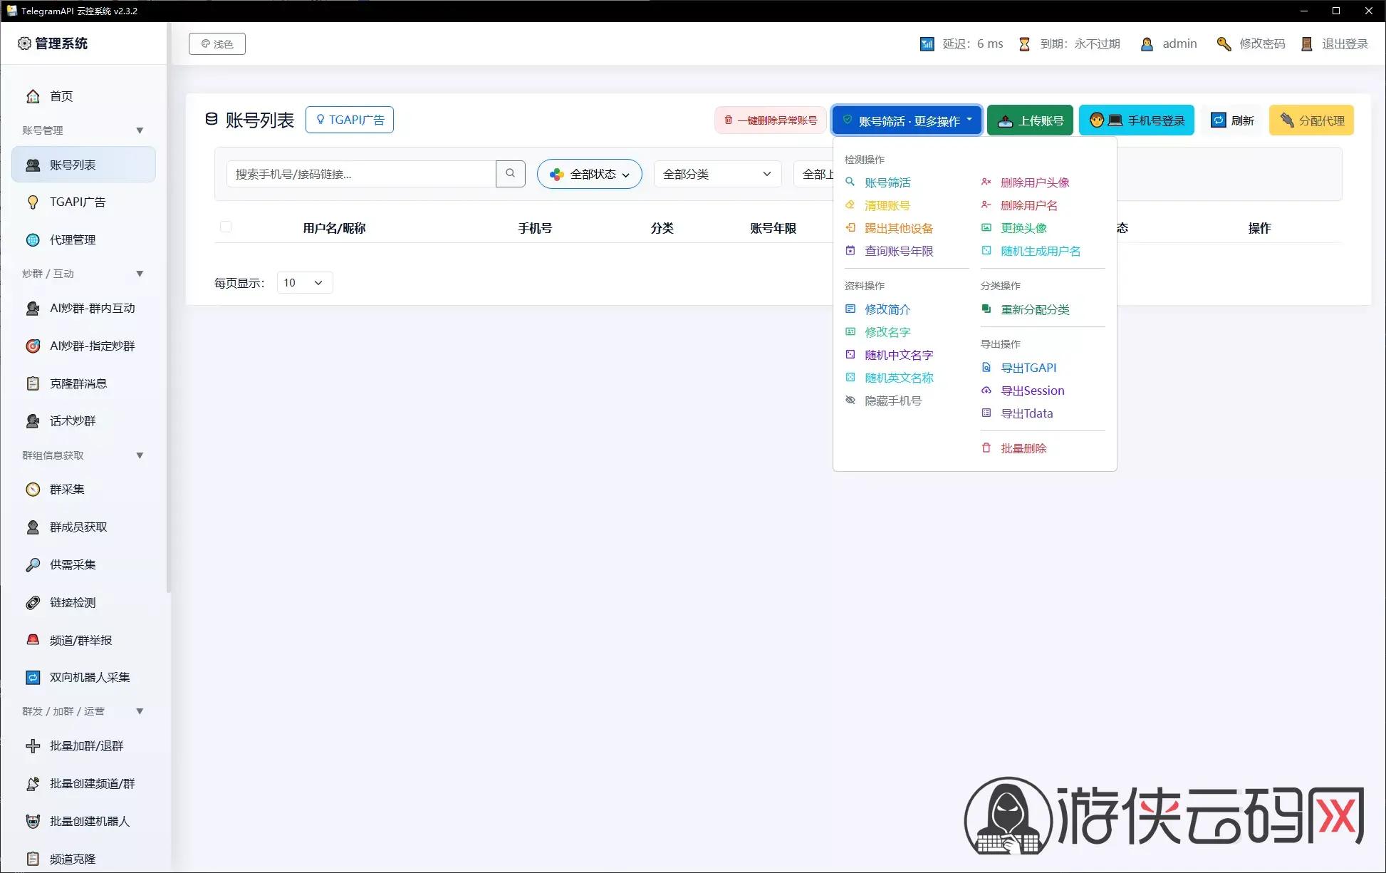
Task: Click the 群成员获取 person icon
Action: 33,527
